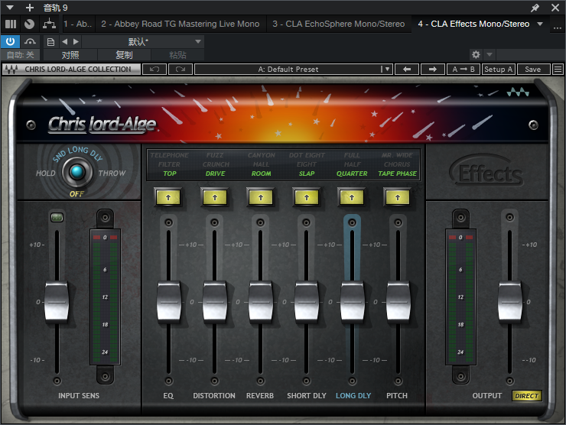Select CLA Effects Mono/Stereo tab
This screenshot has height=425, width=566.
473,24
